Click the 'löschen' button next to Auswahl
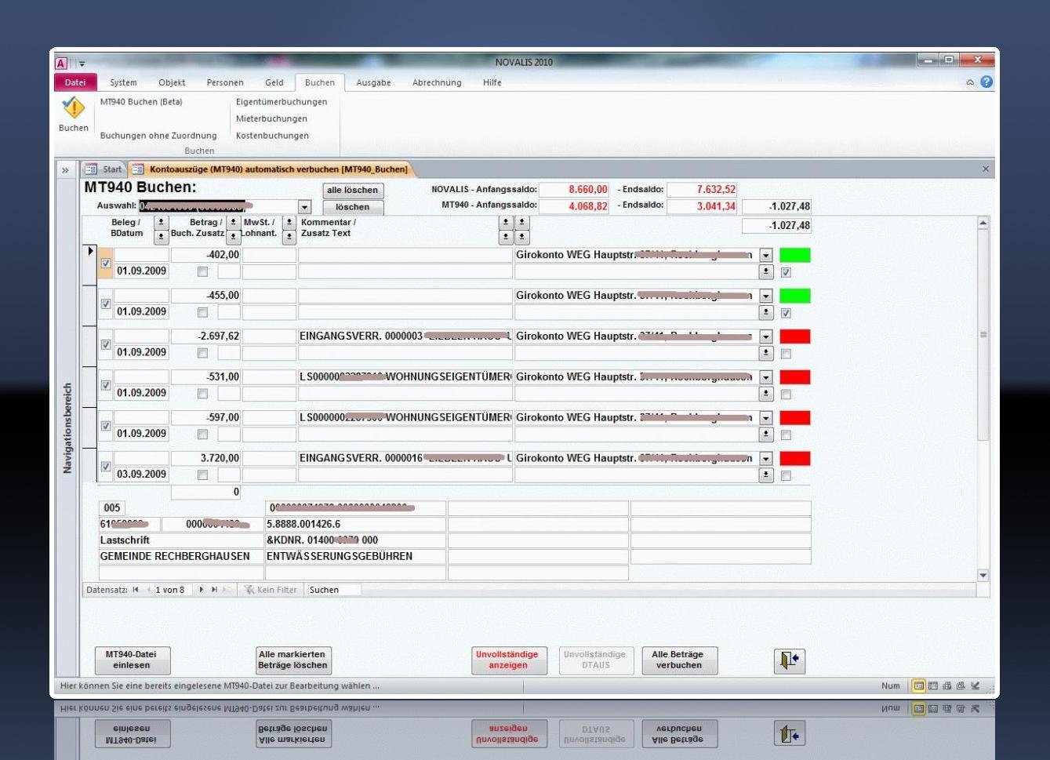The image size is (1050, 760). pos(353,208)
